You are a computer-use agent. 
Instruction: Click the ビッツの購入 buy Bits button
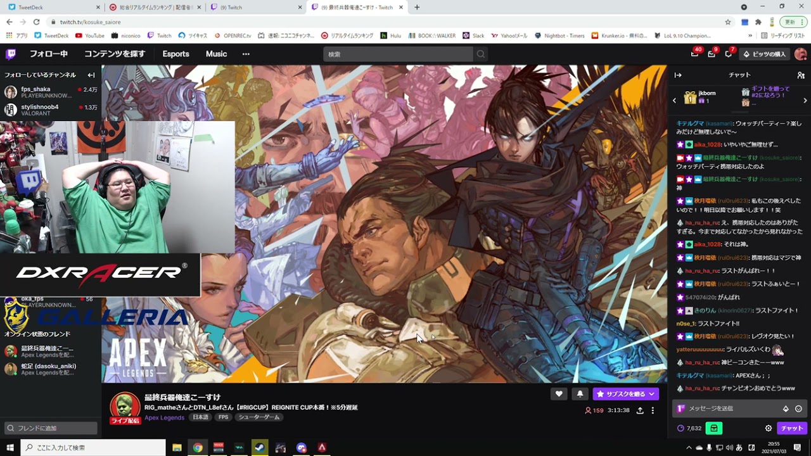click(x=764, y=54)
